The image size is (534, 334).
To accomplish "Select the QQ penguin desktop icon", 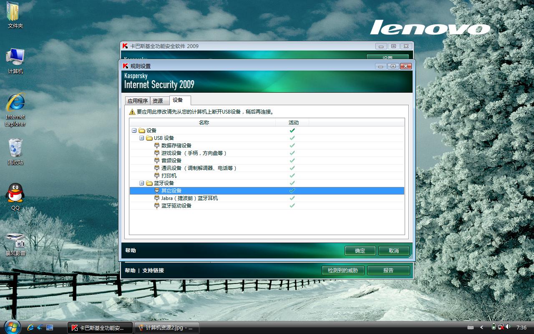I will (x=15, y=197).
